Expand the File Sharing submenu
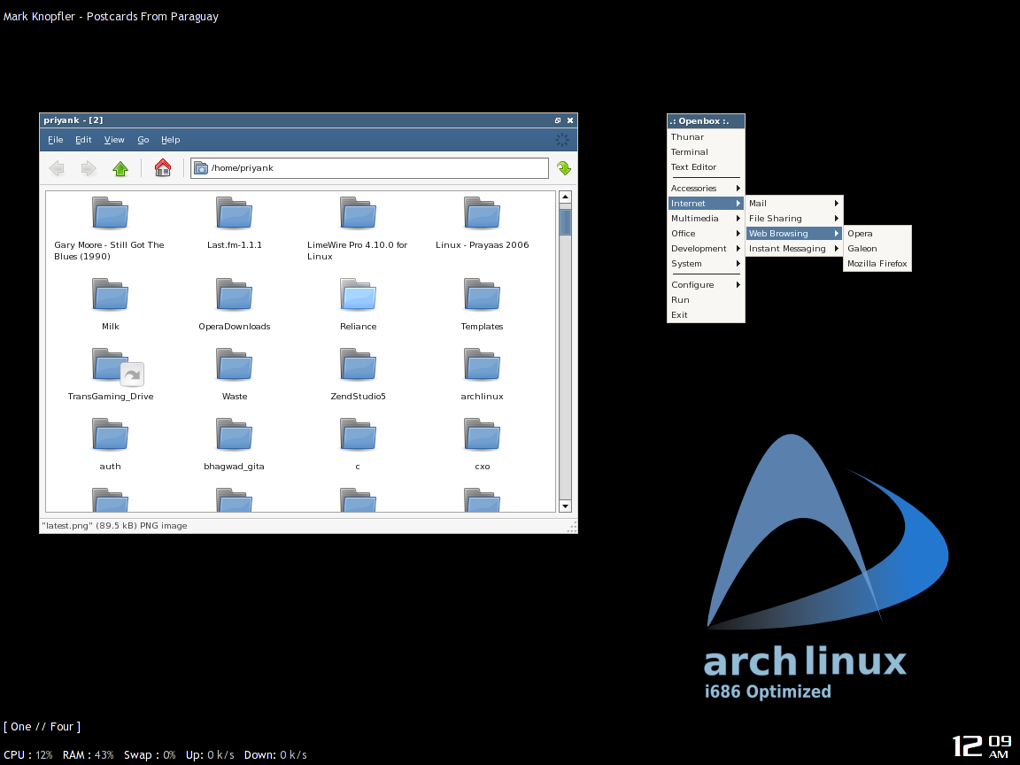The width and height of the screenshot is (1020, 765). pyautogui.click(x=794, y=218)
